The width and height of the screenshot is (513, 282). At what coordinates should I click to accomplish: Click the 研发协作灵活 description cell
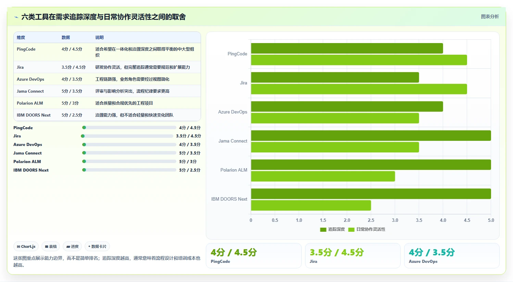(x=142, y=67)
